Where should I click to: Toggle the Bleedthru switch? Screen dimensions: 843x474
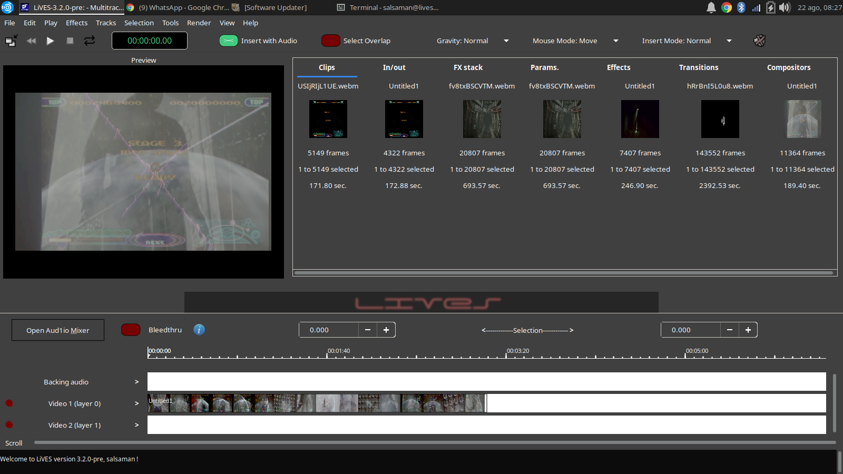pyautogui.click(x=131, y=330)
